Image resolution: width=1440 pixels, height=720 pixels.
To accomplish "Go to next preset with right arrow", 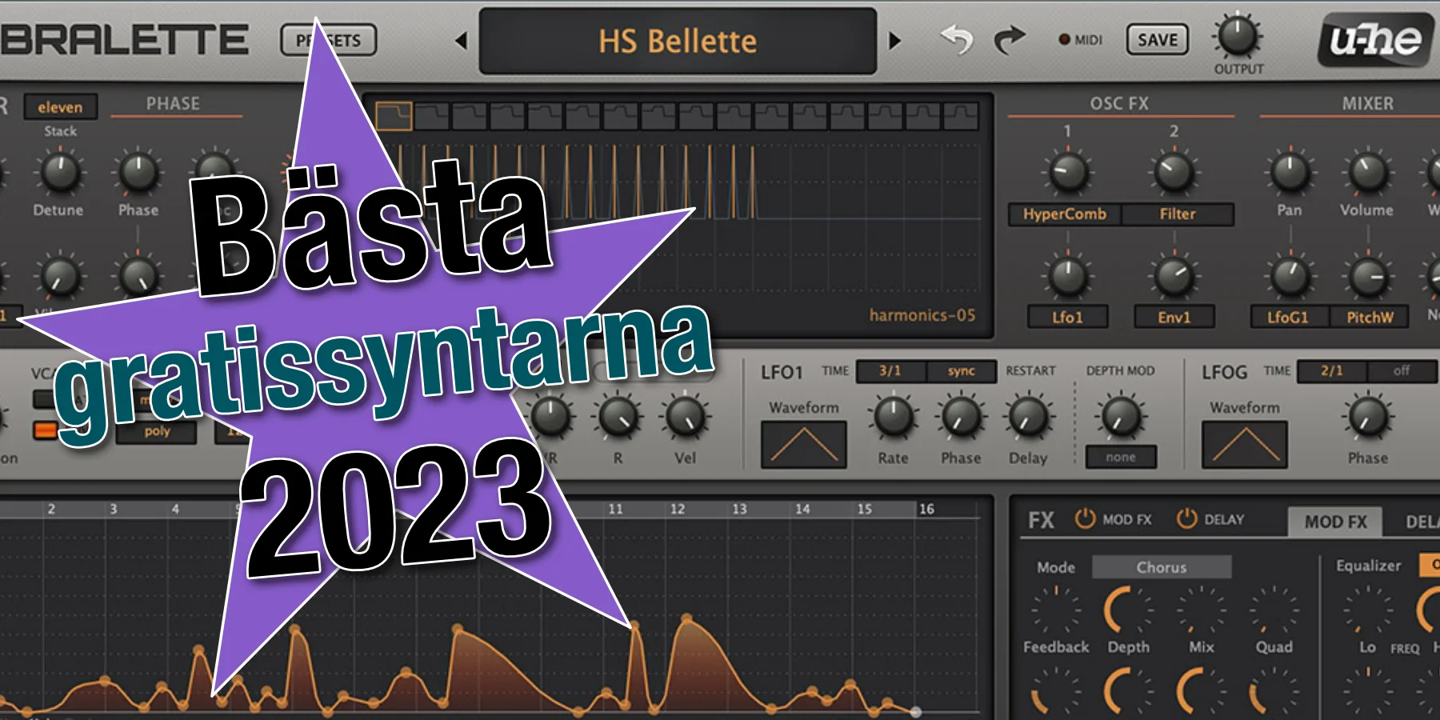I will [x=894, y=41].
